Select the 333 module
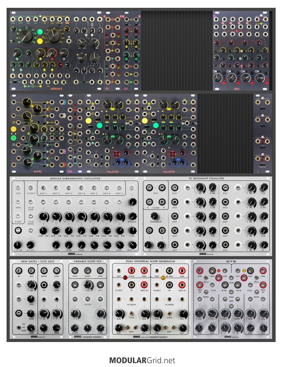This screenshot has height=367, width=285. click(x=75, y=133)
